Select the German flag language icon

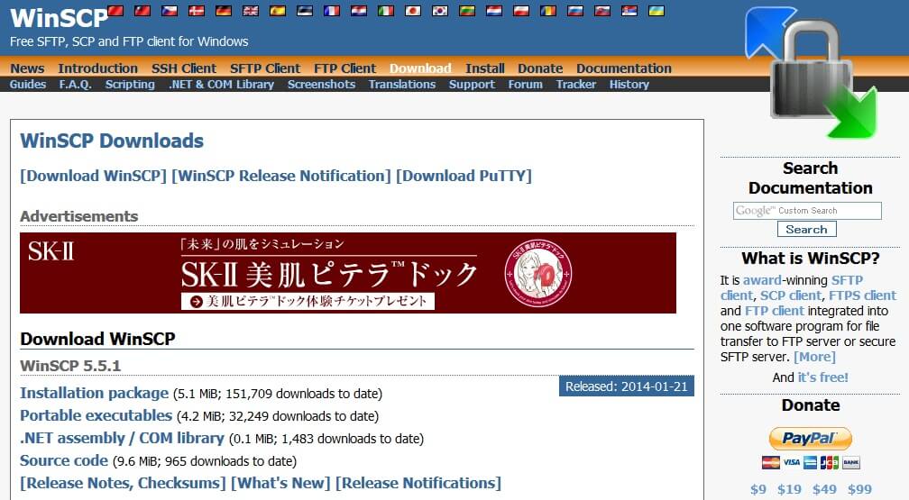click(x=224, y=11)
